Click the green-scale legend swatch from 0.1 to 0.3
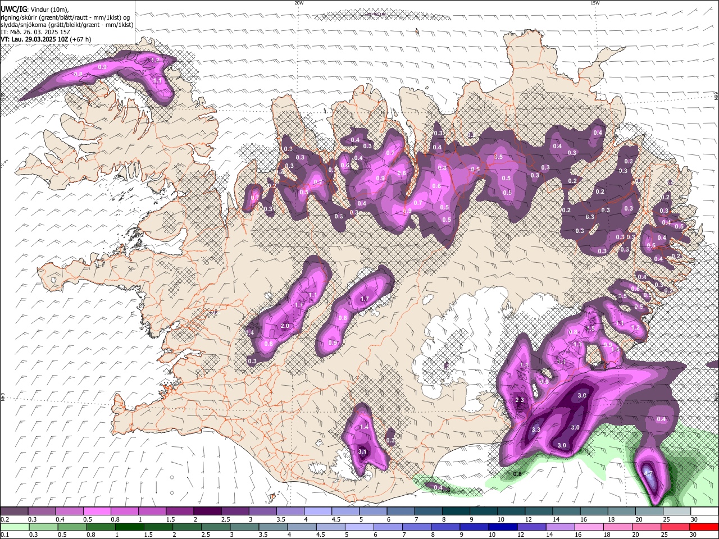 tap(14, 527)
